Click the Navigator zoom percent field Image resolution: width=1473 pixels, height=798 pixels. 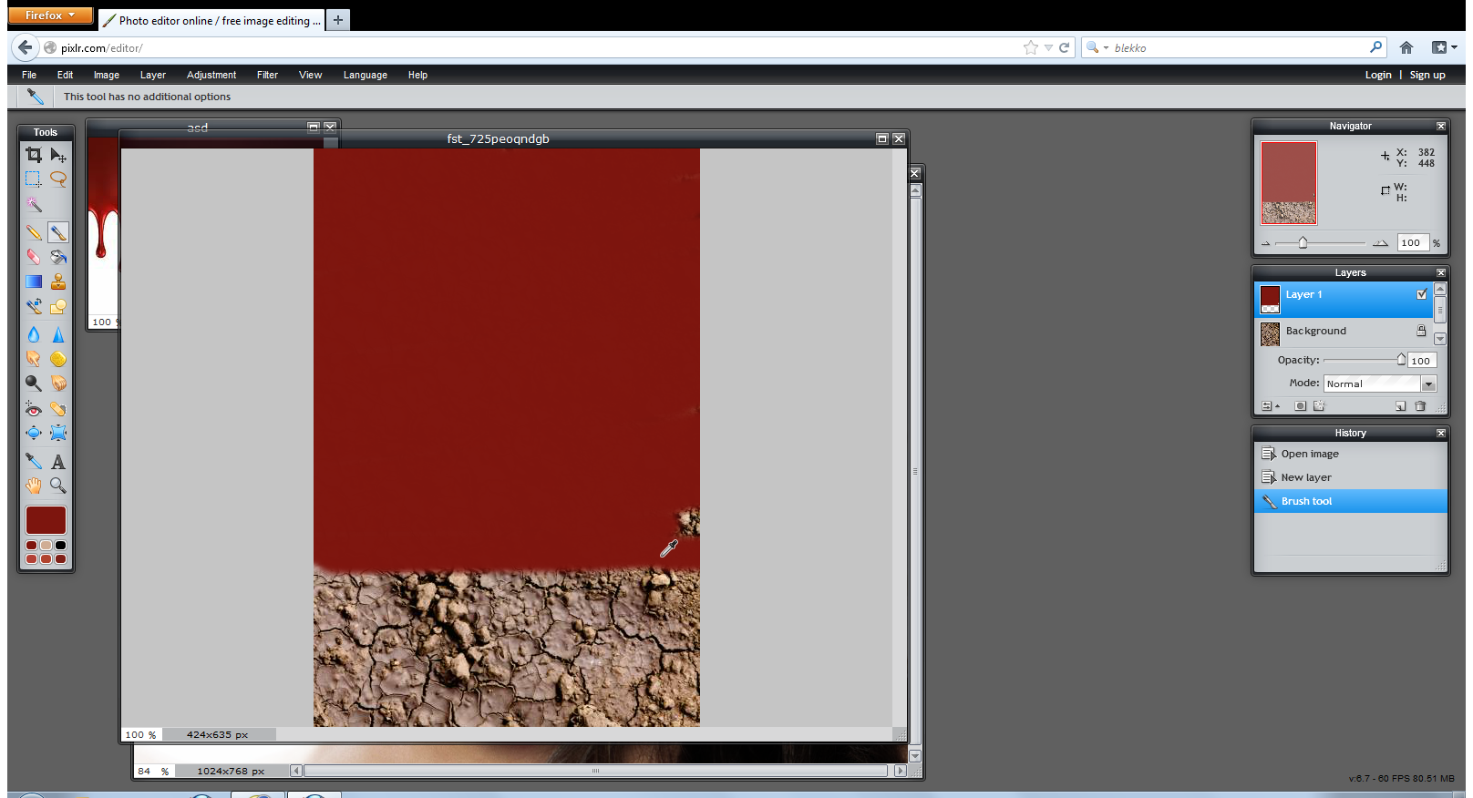point(1413,243)
